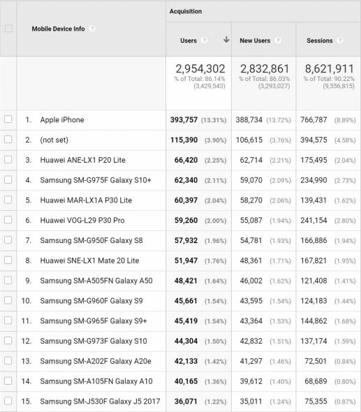Open Samsung SM-A202F Galaxy A20e link
Image resolution: width=361 pixels, height=412 pixels.
(x=96, y=361)
